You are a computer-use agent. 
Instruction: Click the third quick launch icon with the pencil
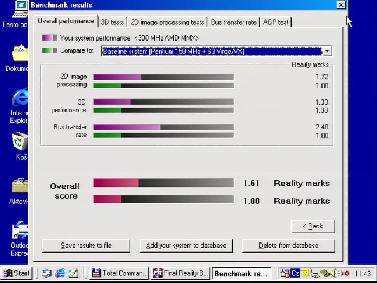point(73,273)
